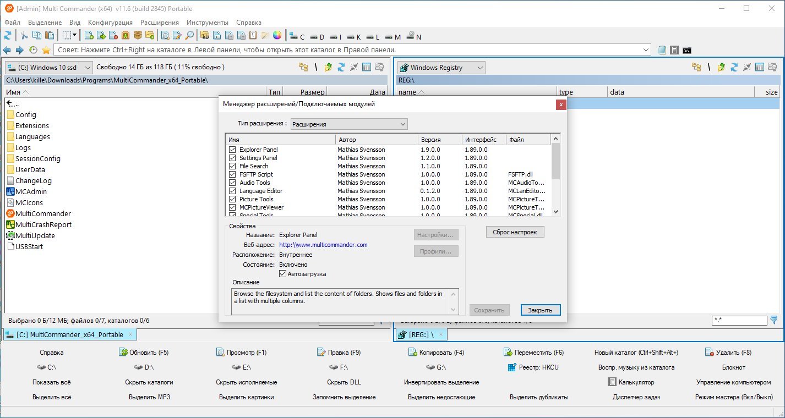Click the calculator icon near address bar
Viewport: 785px width, 418px height.
tap(674, 50)
